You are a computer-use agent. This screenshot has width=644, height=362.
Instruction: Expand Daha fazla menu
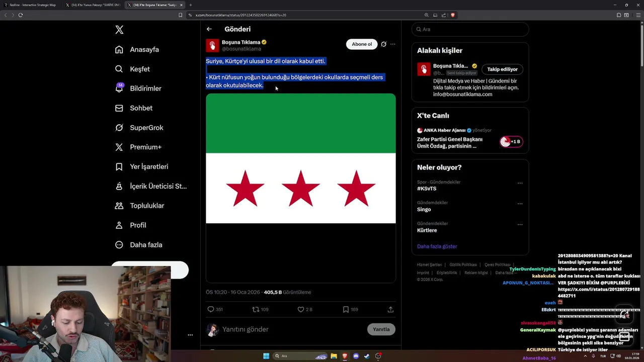[x=138, y=245]
